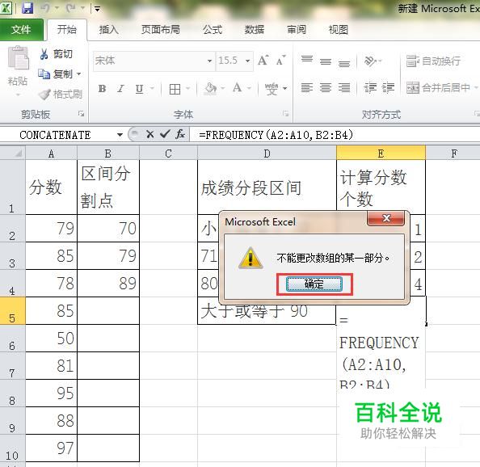Screen dimensions: 480x467
Task: Click the 文 phonetic guide icon
Action: tap(272, 89)
